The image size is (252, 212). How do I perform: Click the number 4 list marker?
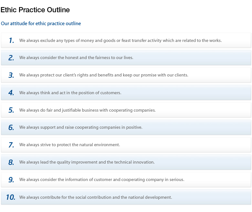tap(11, 93)
